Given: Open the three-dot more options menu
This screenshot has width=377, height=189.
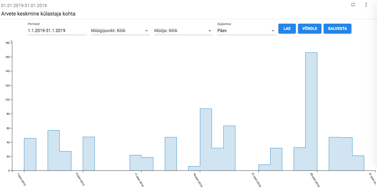Looking at the screenshot, I should (x=366, y=5).
